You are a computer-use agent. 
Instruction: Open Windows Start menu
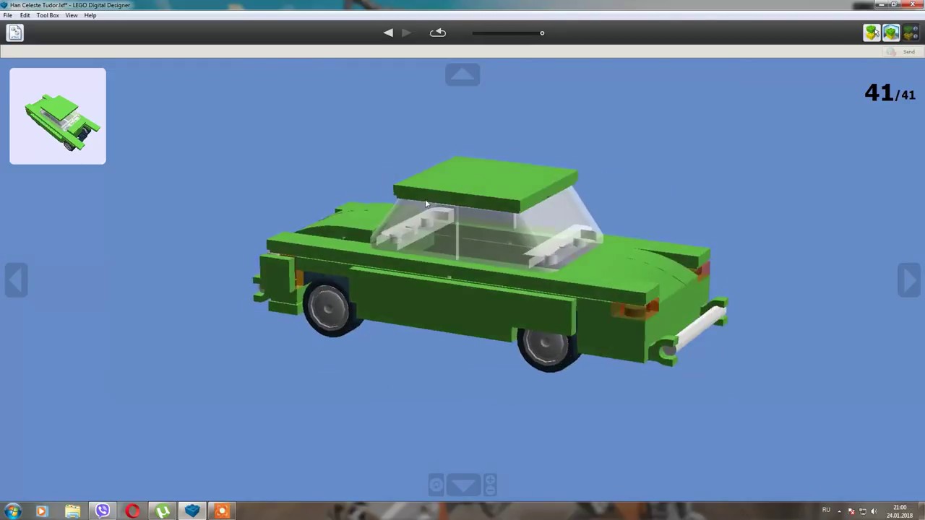(x=12, y=511)
